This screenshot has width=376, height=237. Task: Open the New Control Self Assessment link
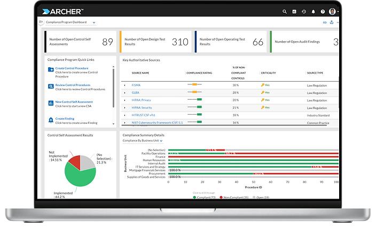coord(74,102)
